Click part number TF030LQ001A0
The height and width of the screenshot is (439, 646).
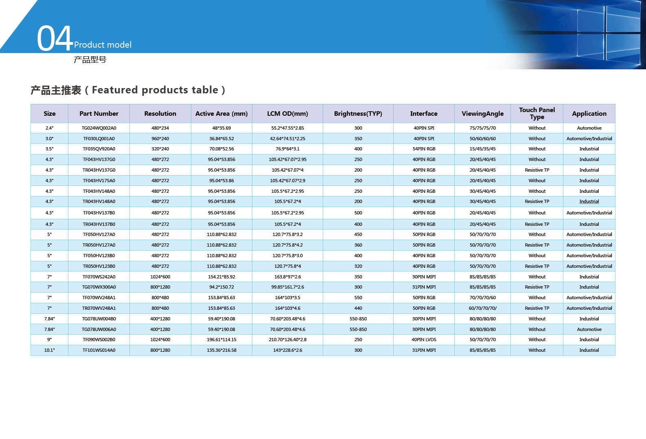pos(99,139)
